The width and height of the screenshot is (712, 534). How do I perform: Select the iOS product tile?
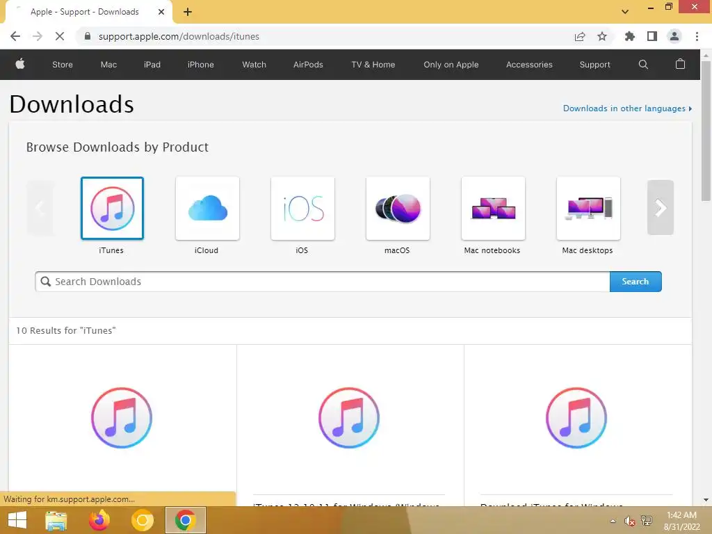pos(303,208)
